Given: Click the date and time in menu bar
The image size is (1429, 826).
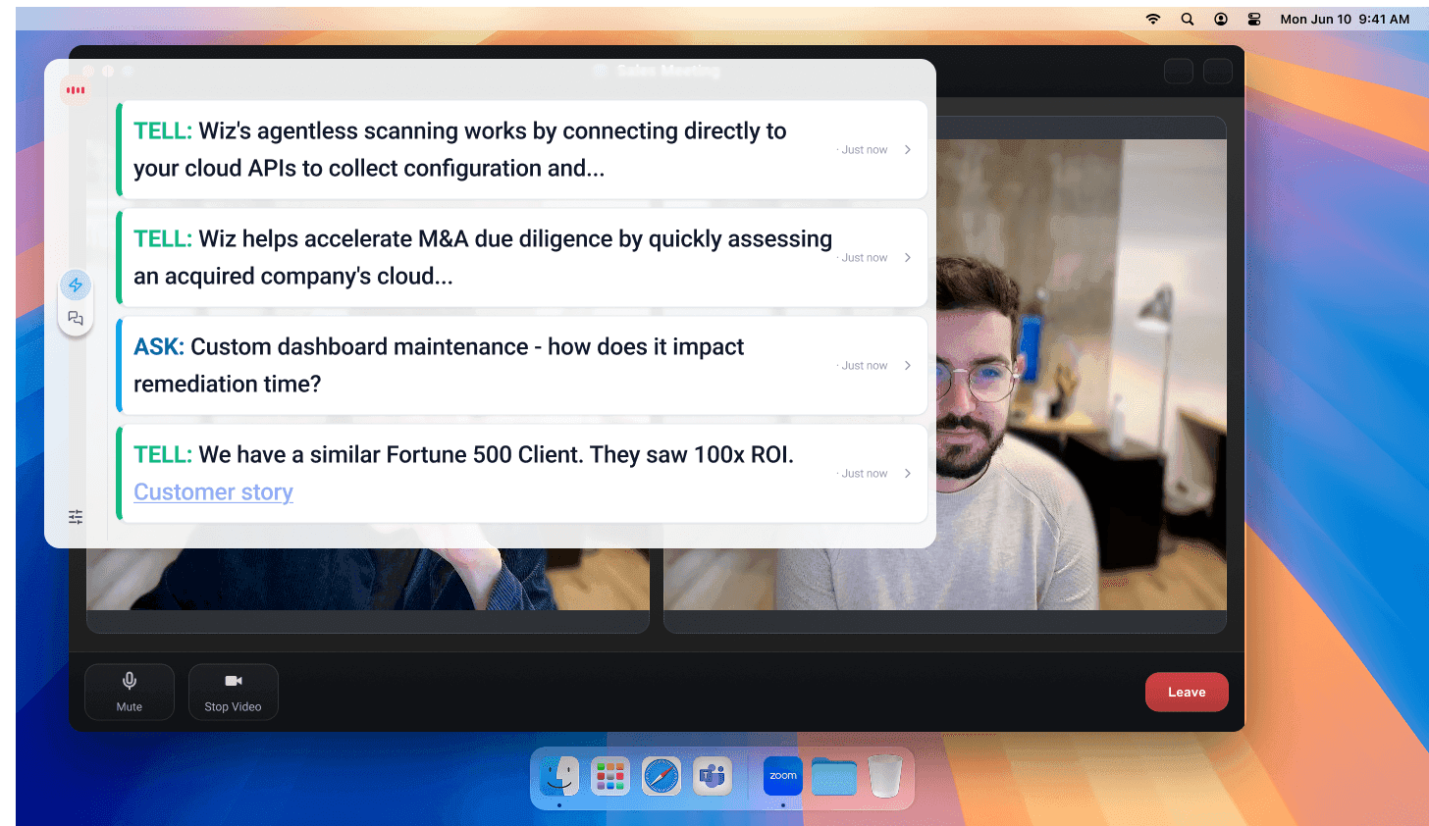Looking at the screenshot, I should pos(1346,18).
